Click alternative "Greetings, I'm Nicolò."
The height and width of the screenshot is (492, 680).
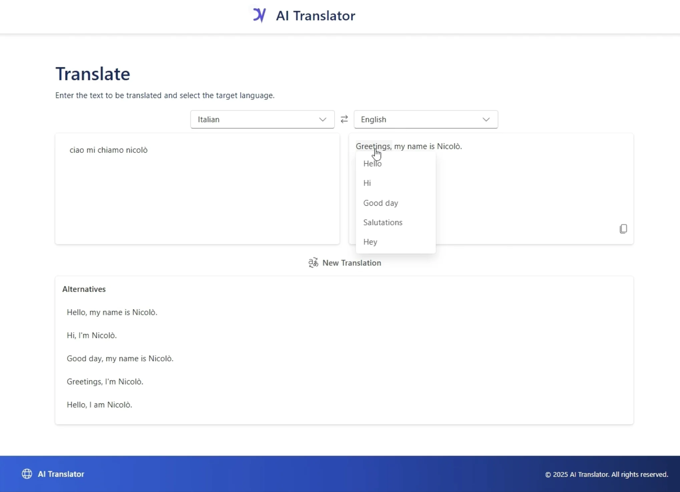coord(105,381)
